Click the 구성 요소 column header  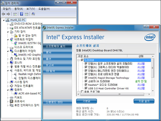pos(102,56)
